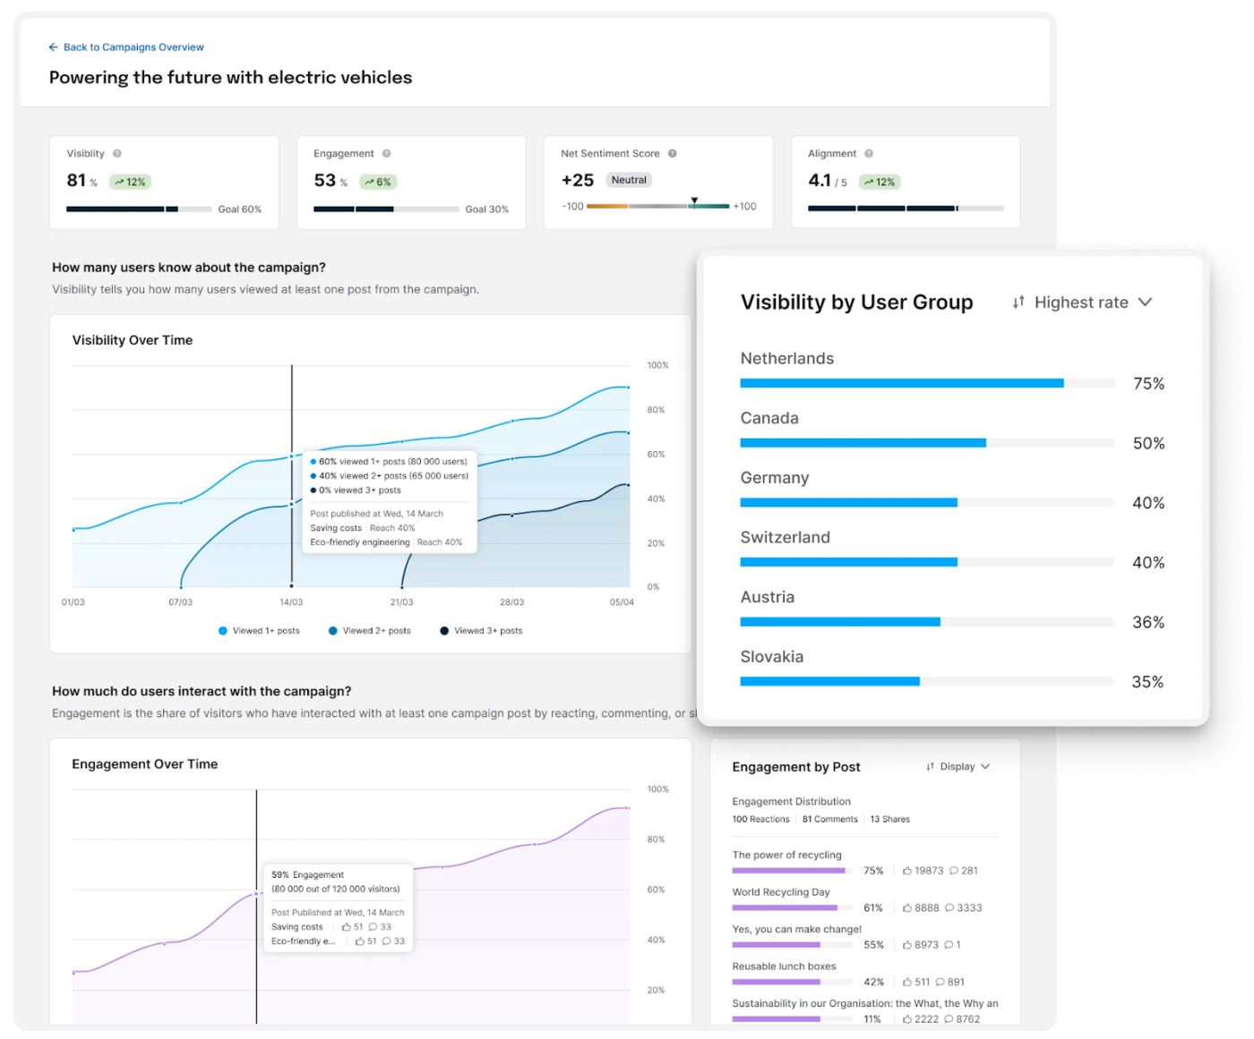Click the 28/03 date label on visibility chart
This screenshot has width=1254, height=1039.
(512, 602)
